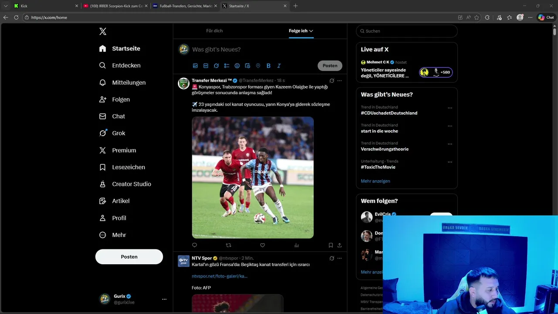Viewport: 558px width, 314px height.
Task: Click Grok icon on Transfer Merkezi tweet
Action: (332, 81)
